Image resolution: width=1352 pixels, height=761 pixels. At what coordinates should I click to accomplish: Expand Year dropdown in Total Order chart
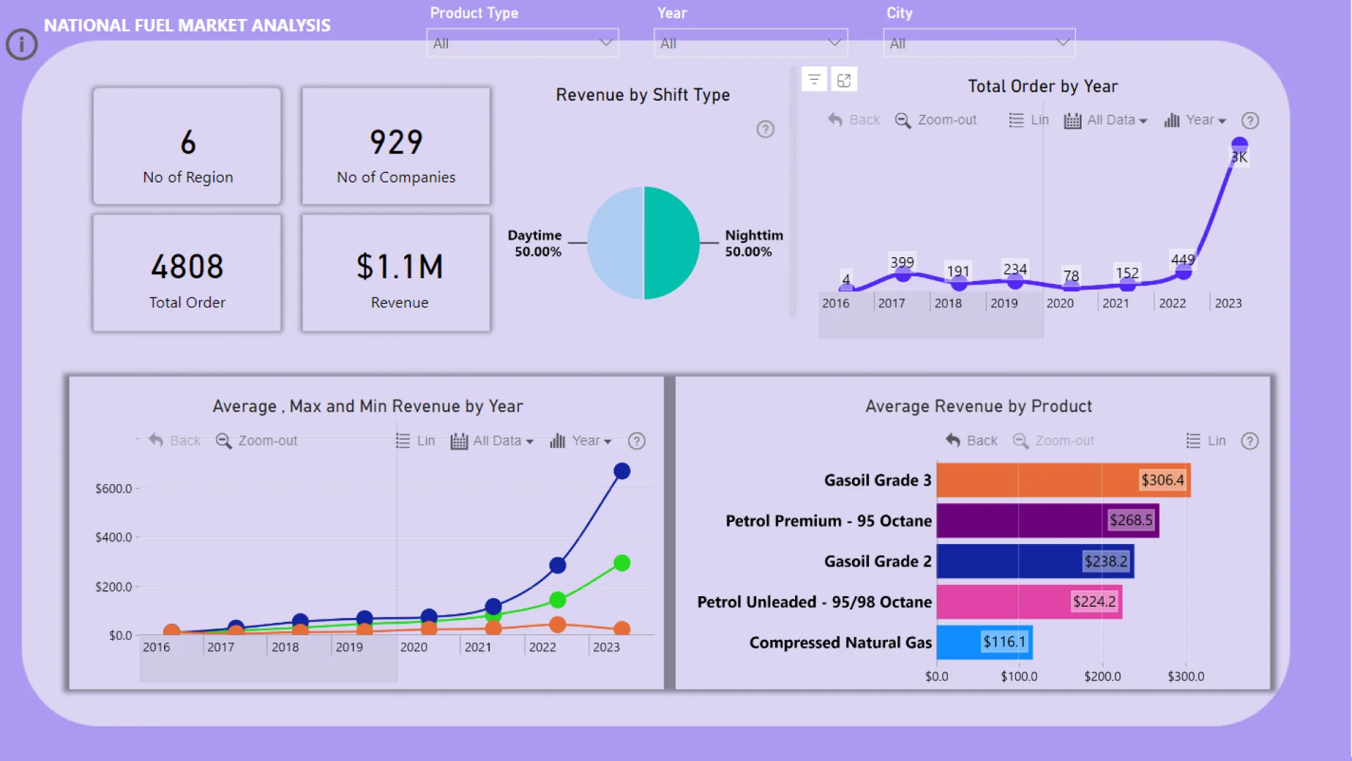point(1195,120)
